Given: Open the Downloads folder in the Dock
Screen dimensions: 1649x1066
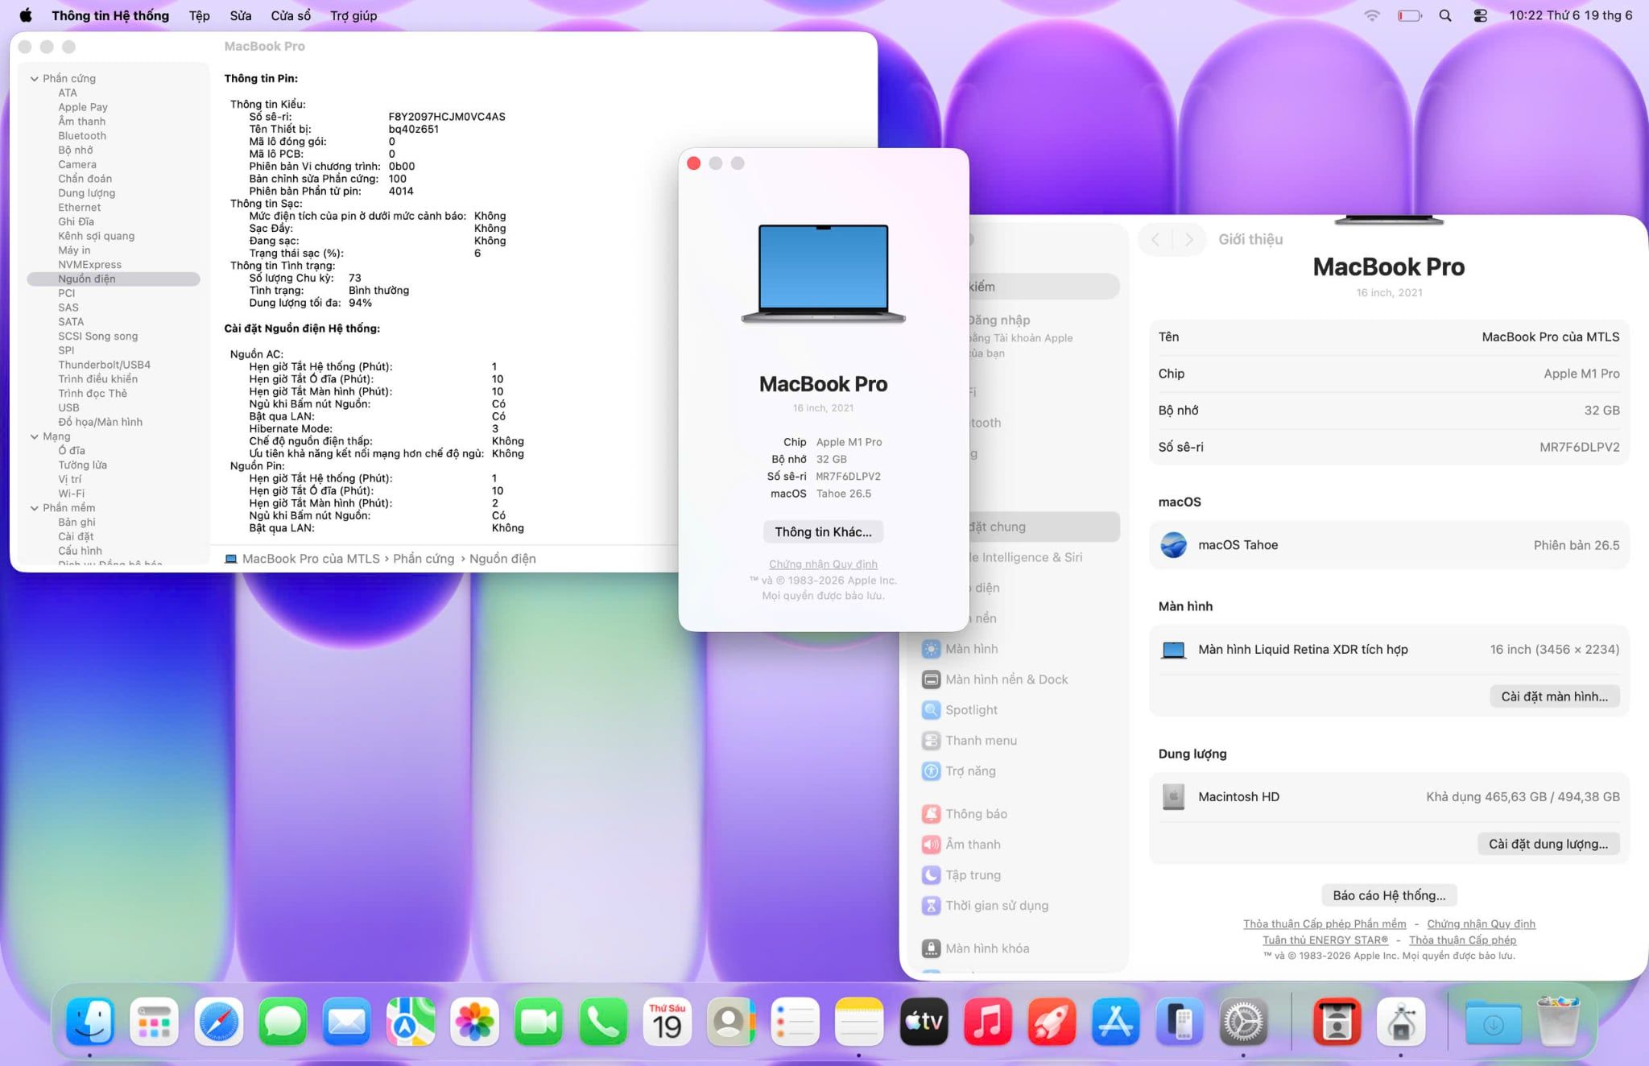Looking at the screenshot, I should (x=1494, y=1022).
